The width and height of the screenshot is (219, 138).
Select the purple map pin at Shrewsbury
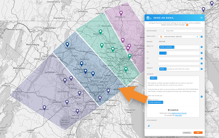[x=121, y=13]
